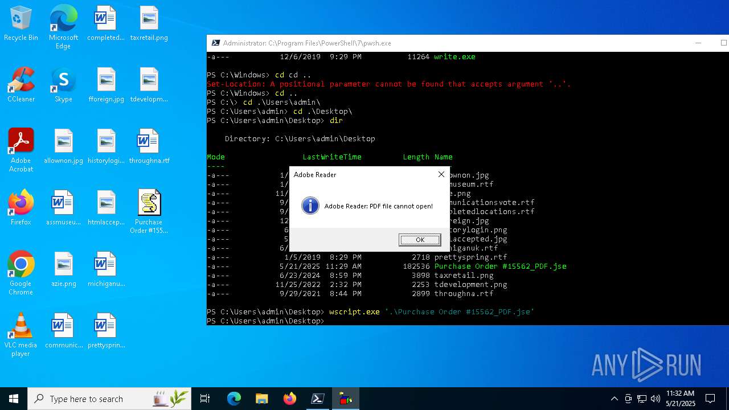Click 'Purchase Order #15562_PDF.jse' in dir listing
This screenshot has width=729, height=410.
point(500,266)
